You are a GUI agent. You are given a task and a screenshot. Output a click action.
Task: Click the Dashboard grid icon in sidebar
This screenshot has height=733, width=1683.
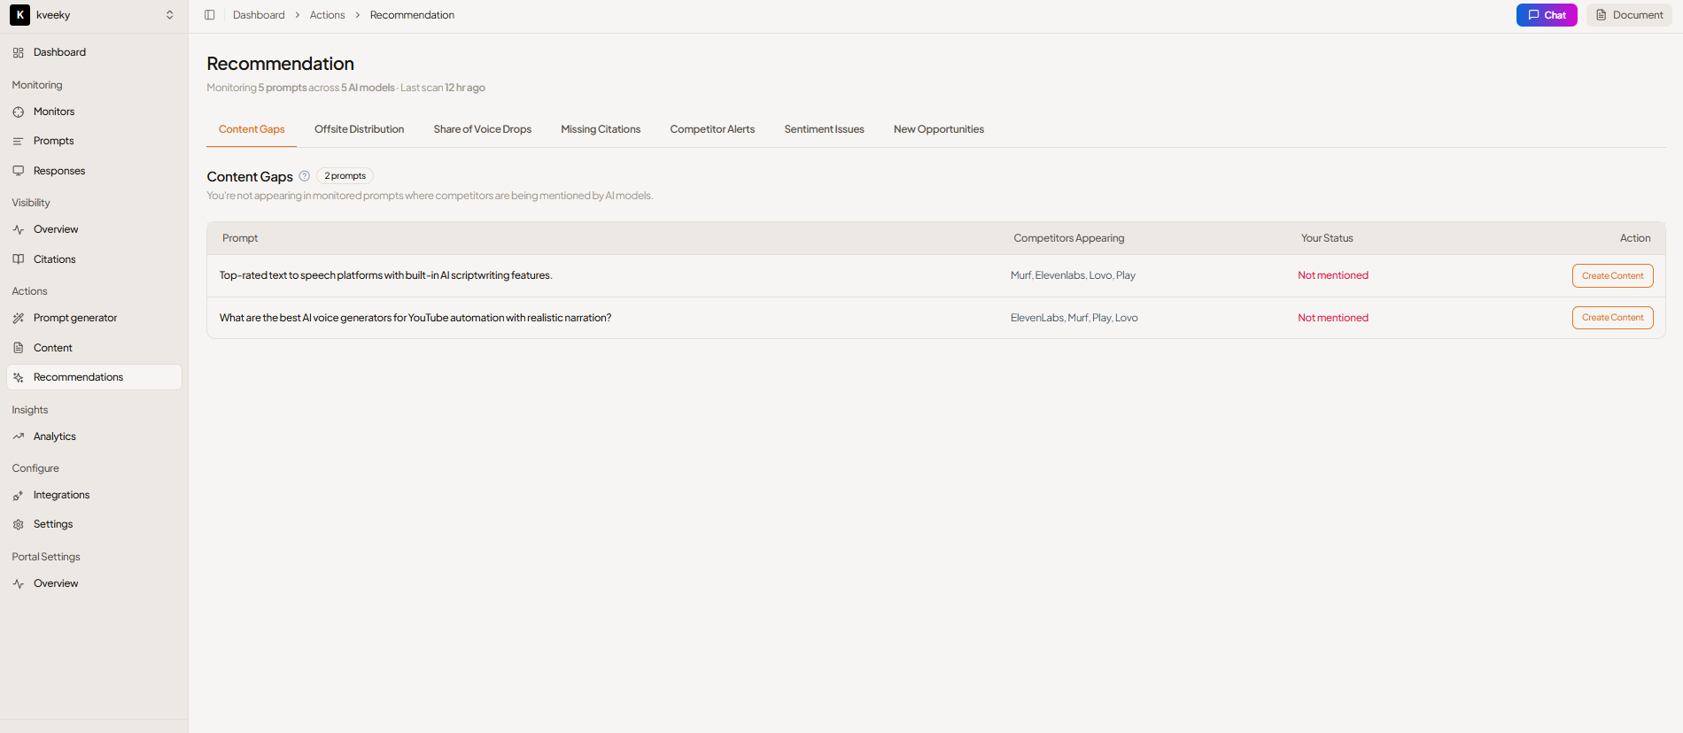tap(19, 53)
